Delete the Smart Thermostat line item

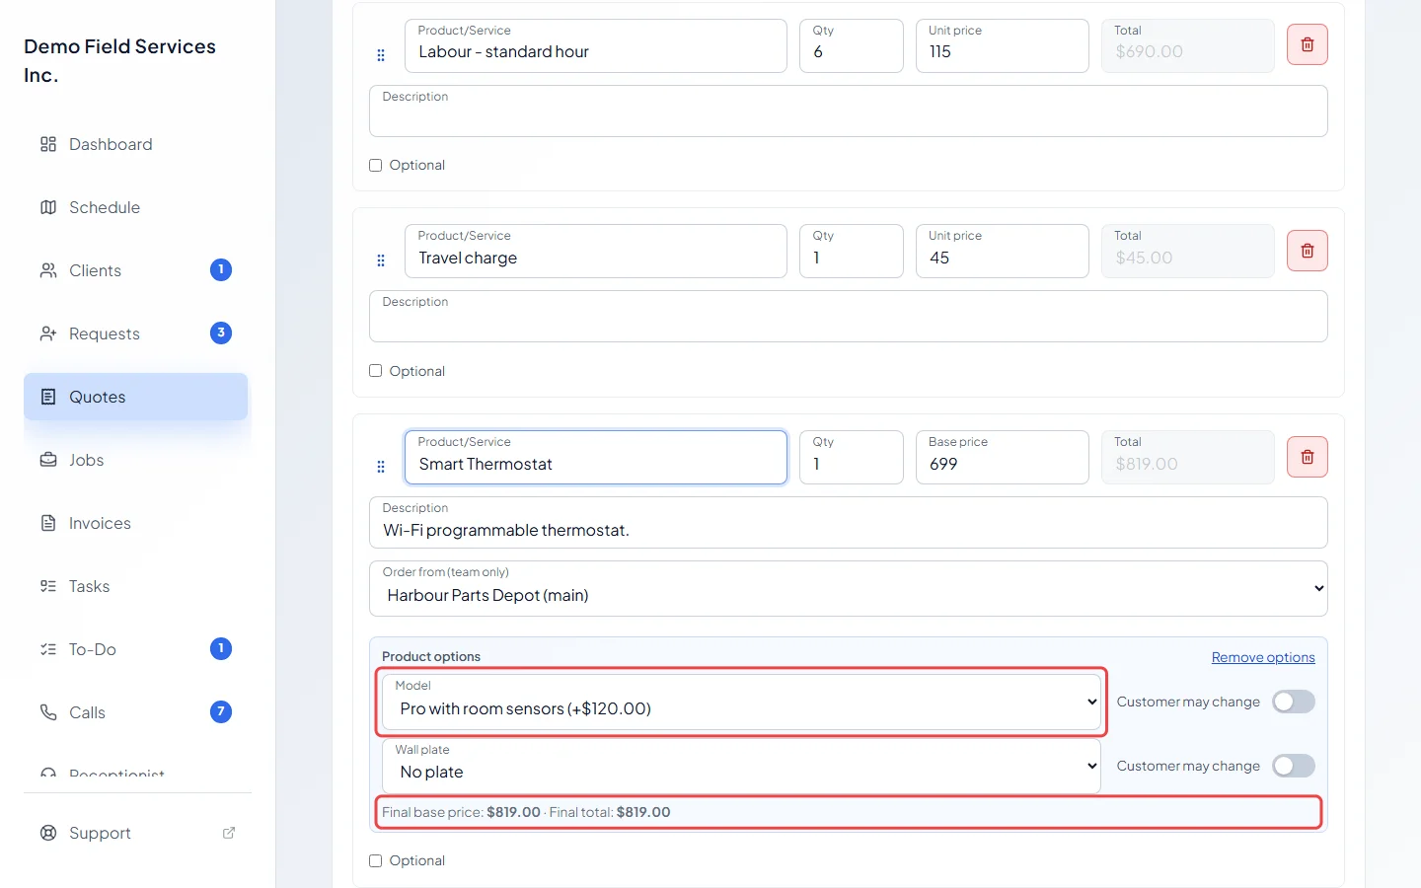pos(1307,457)
